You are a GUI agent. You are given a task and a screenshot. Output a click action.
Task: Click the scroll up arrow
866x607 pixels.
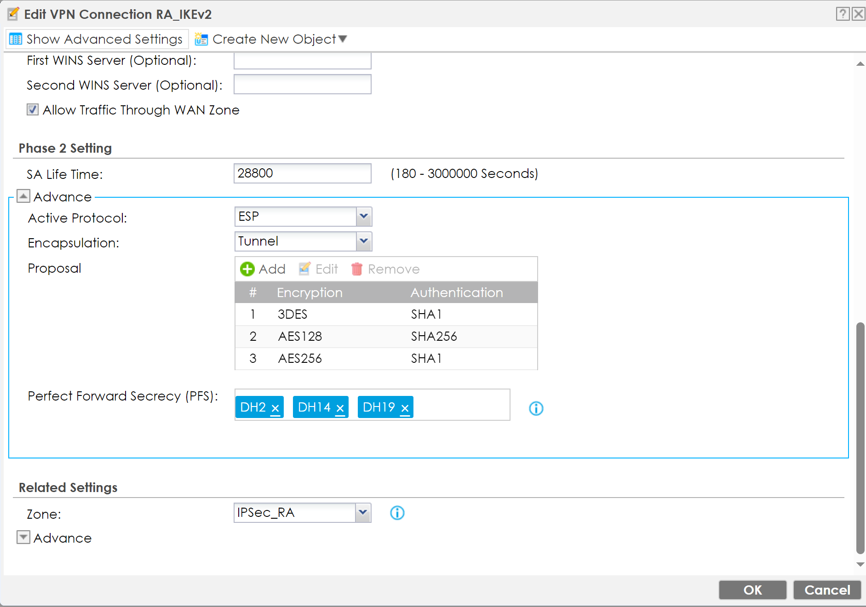(x=860, y=64)
